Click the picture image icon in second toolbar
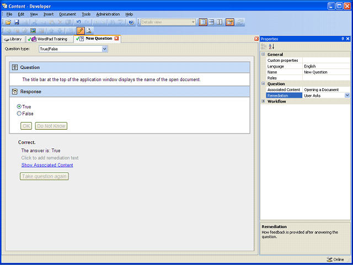Image resolution: width=353 pixels, height=265 pixels. 33,30
